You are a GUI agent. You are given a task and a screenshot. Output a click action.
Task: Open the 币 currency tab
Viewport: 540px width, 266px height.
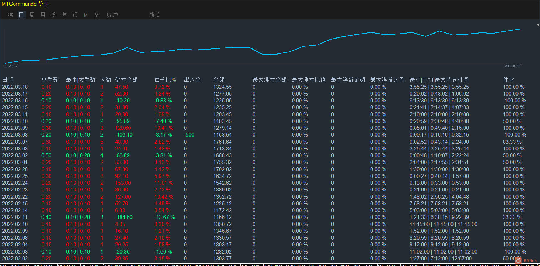[75, 15]
